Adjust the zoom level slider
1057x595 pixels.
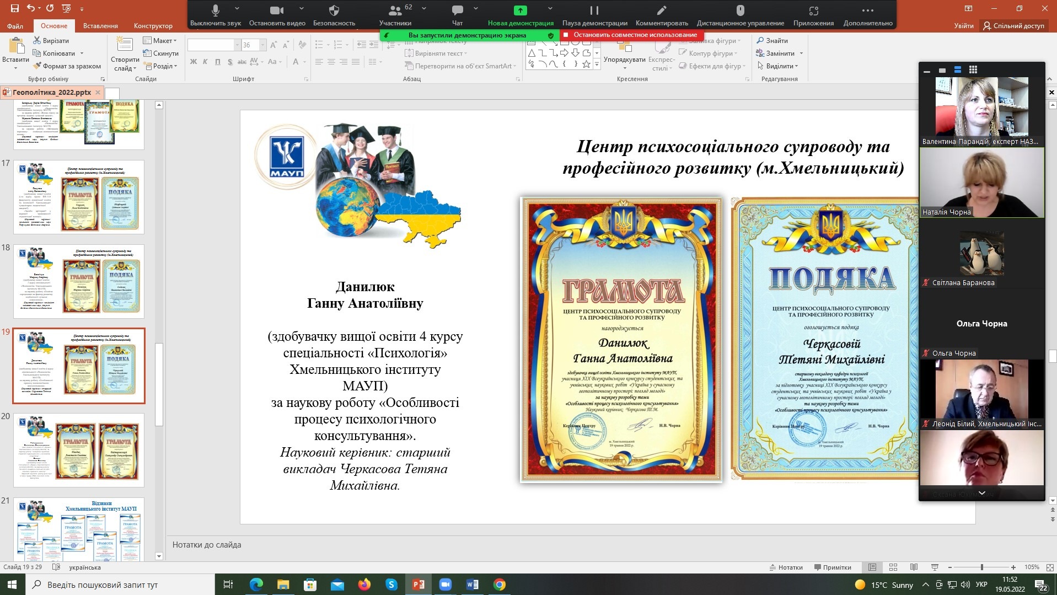point(981,567)
